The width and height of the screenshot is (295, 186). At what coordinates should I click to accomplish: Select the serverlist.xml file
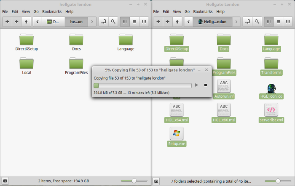271,113
